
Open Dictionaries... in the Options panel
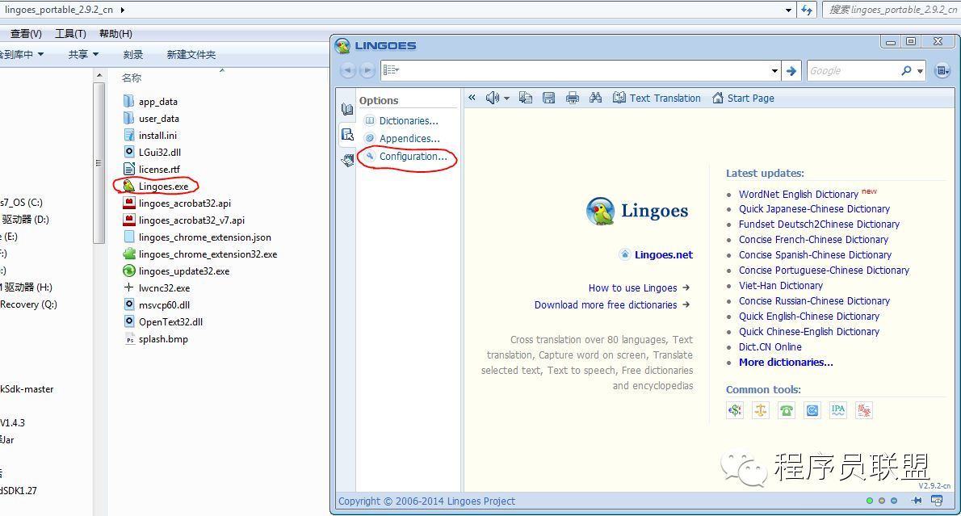pos(409,121)
